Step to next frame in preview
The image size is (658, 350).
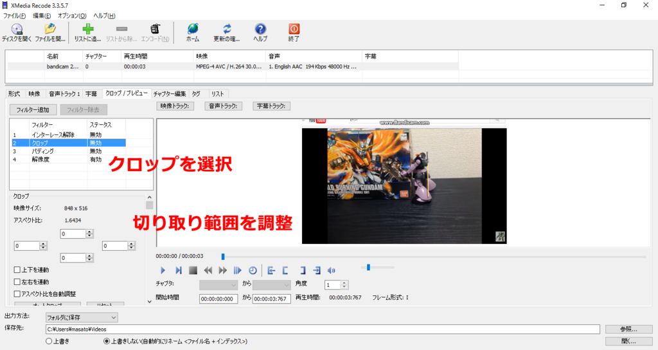(179, 271)
